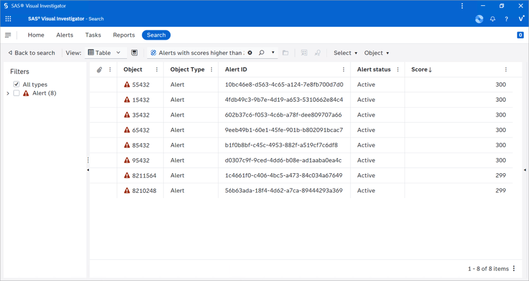Open the Select dropdown menu
Viewport: 529px width, 281px height.
[x=345, y=53]
